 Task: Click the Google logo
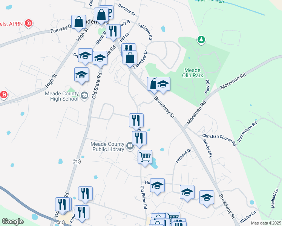[12, 221]
